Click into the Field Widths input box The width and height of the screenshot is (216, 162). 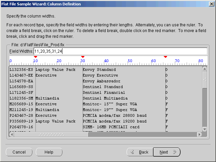pos(120,51)
